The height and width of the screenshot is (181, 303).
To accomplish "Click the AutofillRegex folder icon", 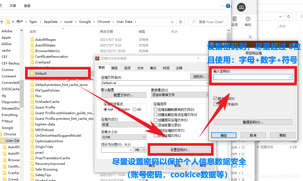I will [x=32, y=39].
